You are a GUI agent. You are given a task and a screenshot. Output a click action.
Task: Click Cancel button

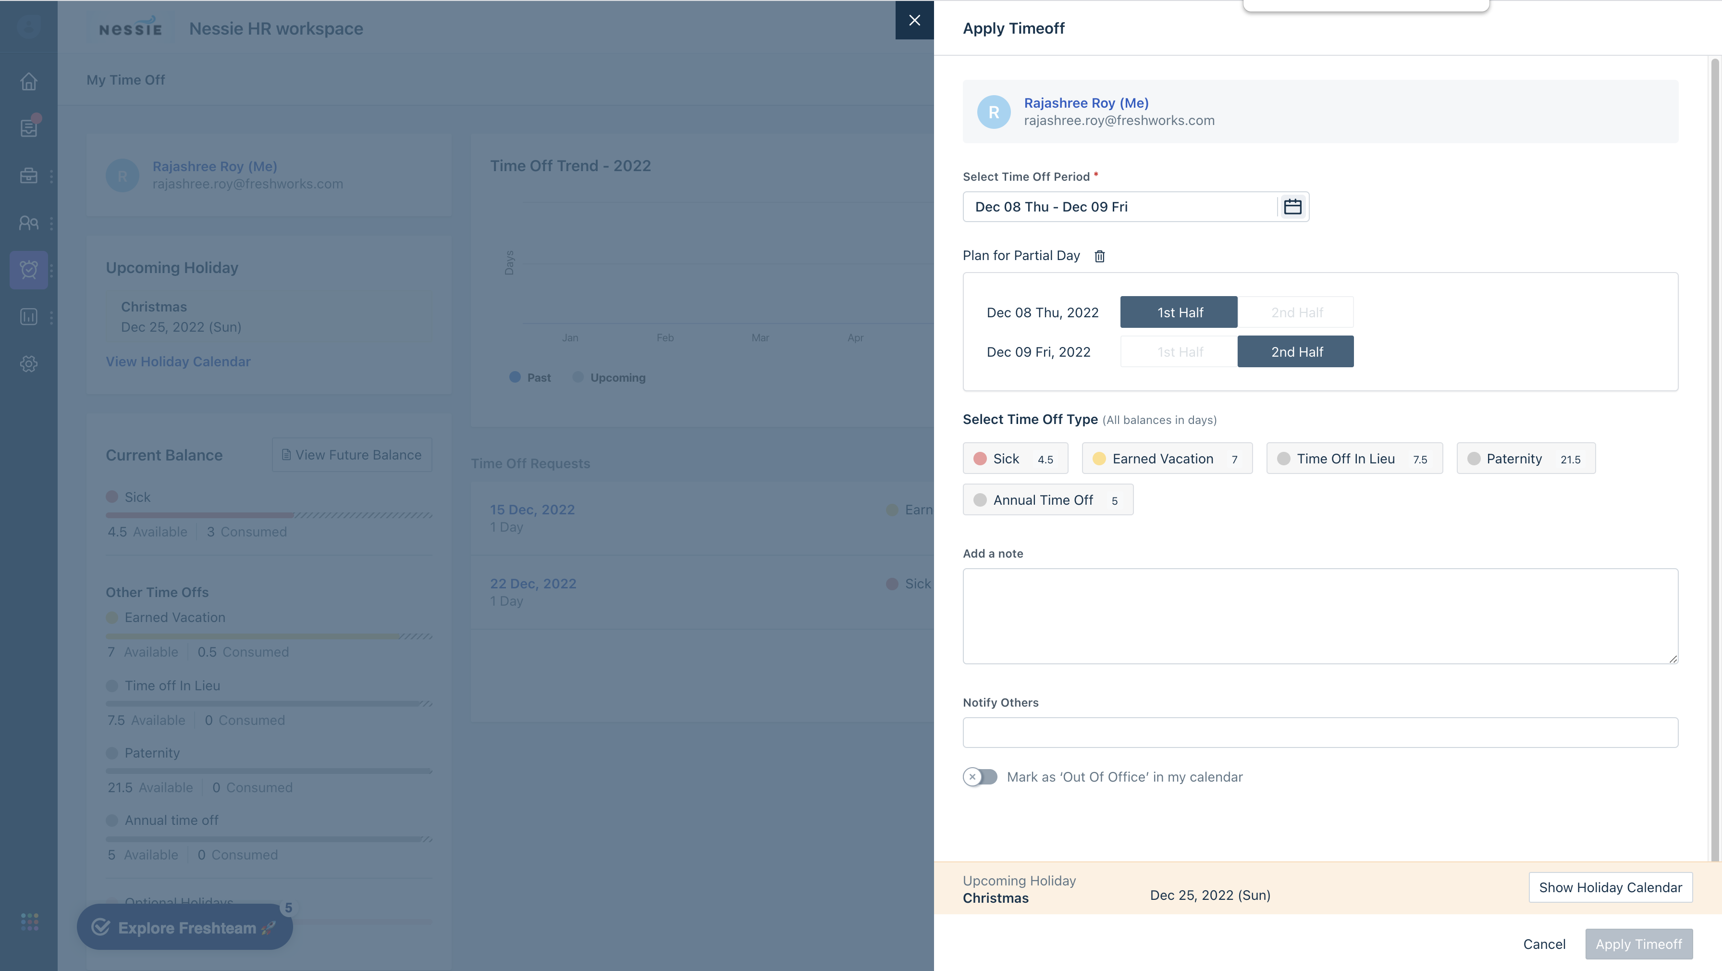(1544, 944)
